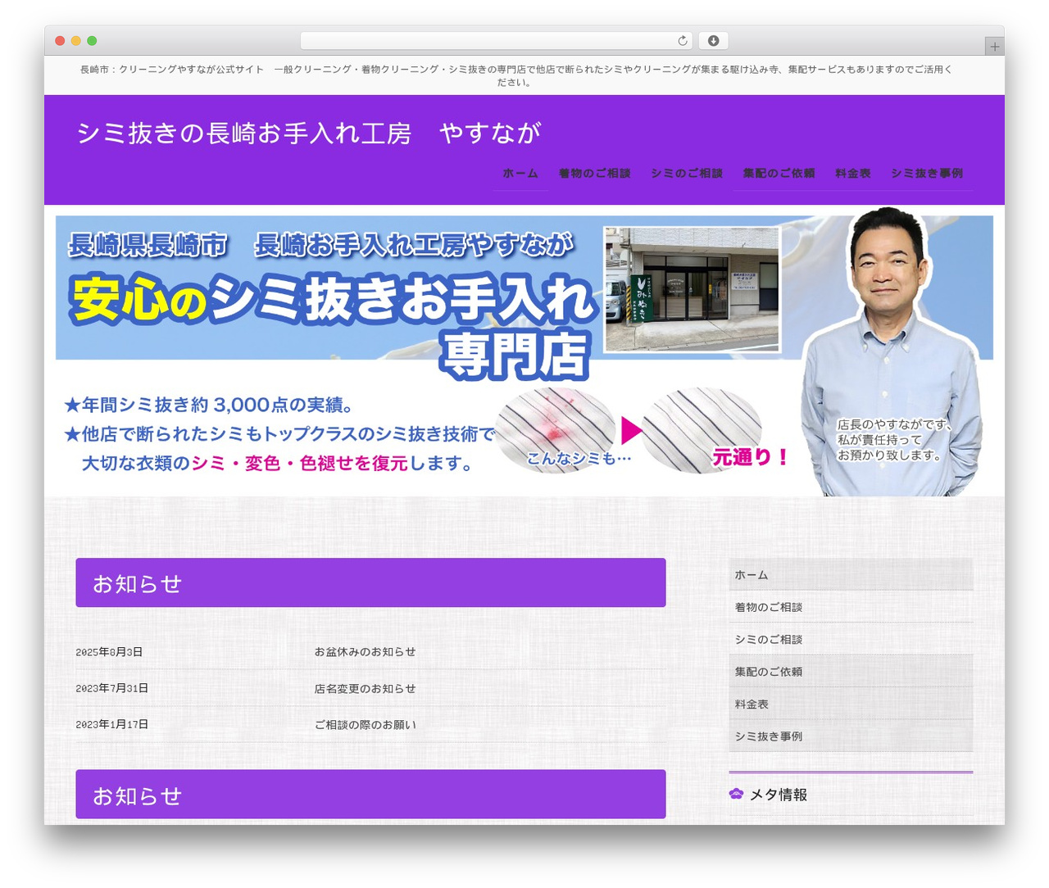This screenshot has height=888, width=1049.
Task: Click the date 2023年7月31日
Action: 112,688
